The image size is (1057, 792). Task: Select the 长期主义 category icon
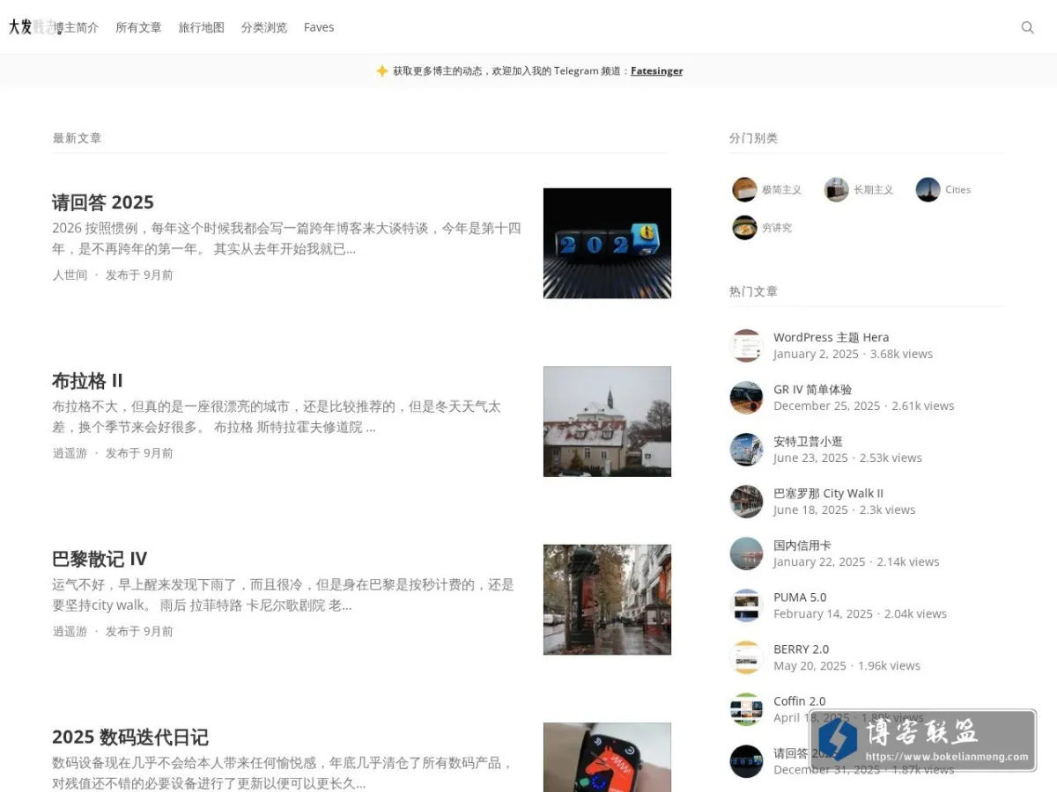pyautogui.click(x=836, y=189)
